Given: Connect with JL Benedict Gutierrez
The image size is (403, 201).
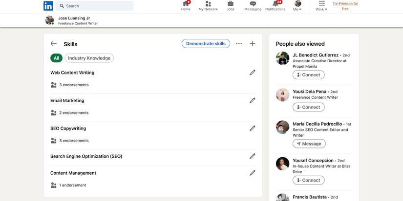Looking at the screenshot, I should [308, 75].
